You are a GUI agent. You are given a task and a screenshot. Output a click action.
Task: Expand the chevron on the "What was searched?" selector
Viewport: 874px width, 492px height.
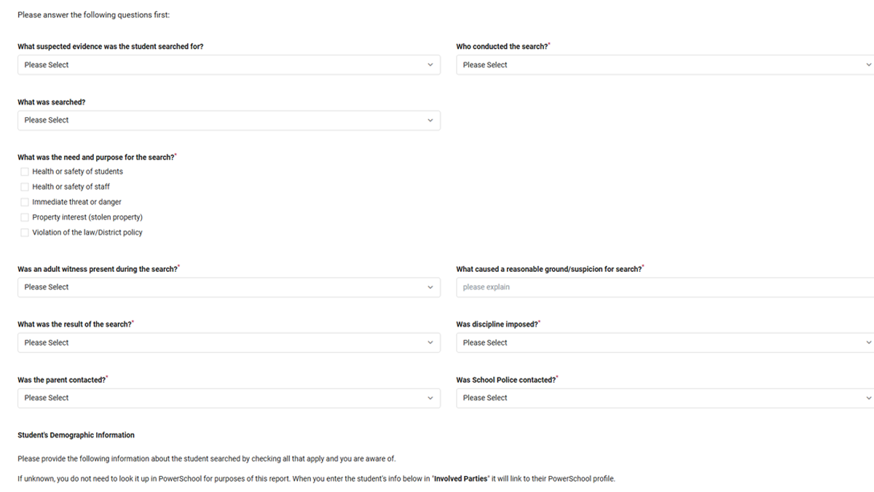[430, 120]
